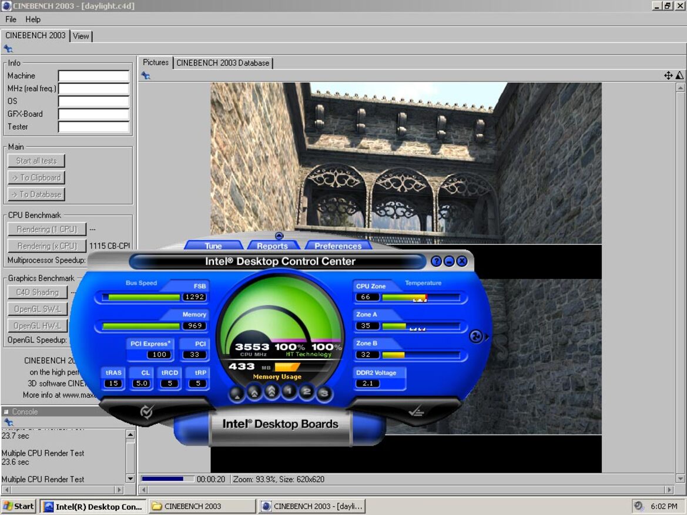
Task: Click the Memory value 969
Action: click(x=195, y=326)
